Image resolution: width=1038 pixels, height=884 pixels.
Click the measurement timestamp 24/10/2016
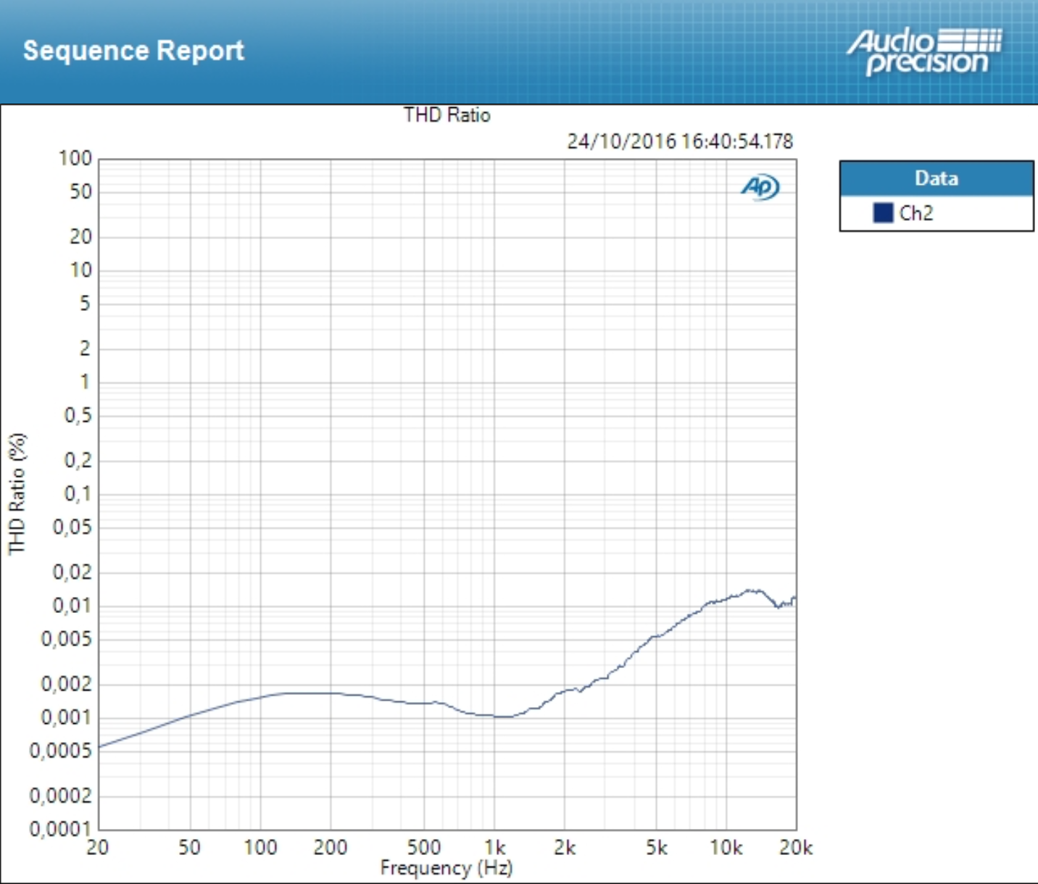click(679, 141)
